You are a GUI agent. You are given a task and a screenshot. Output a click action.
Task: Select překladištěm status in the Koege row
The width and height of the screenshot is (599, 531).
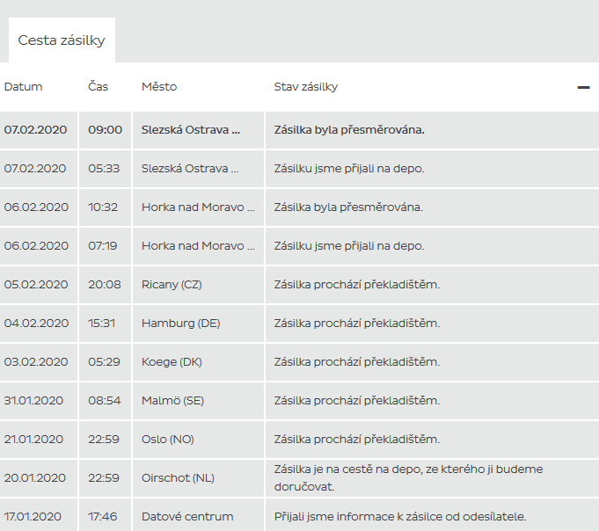[x=357, y=362]
